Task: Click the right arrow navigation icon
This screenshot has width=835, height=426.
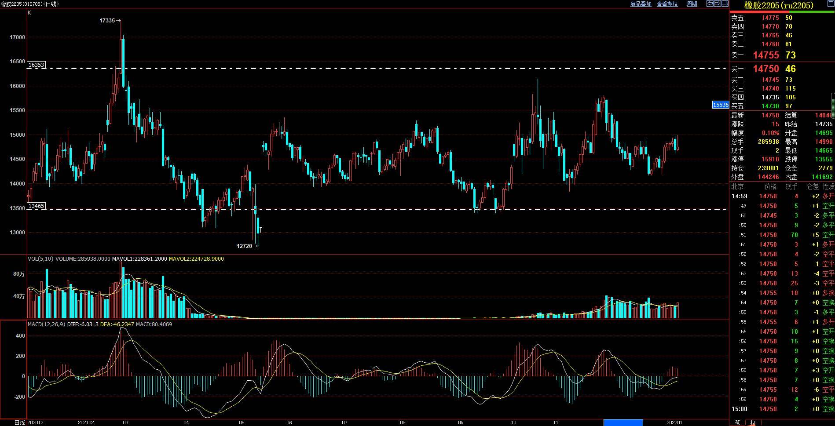Action: coord(718,4)
